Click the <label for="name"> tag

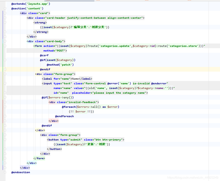coord(57,79)
